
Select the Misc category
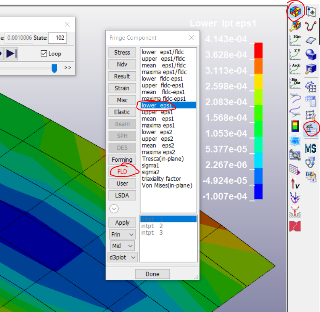click(122, 100)
